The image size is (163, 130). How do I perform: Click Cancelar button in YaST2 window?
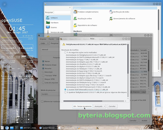click(x=133, y=120)
